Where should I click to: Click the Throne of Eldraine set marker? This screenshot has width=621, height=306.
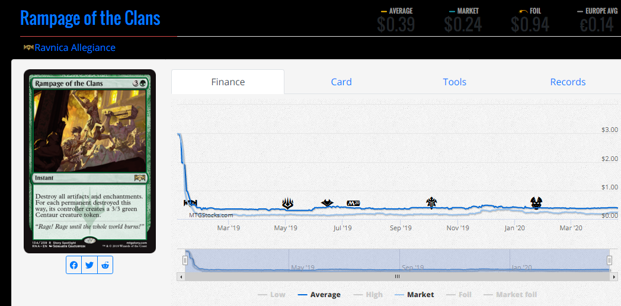tap(431, 203)
